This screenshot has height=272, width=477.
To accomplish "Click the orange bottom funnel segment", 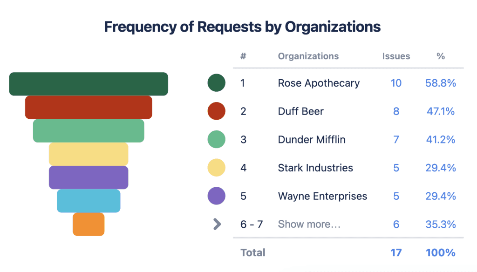I will (89, 224).
